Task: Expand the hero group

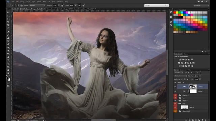Action: click(178, 98)
